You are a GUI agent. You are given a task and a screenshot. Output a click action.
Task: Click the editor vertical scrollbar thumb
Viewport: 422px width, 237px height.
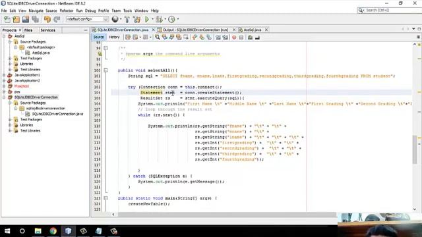[x=415, y=149]
